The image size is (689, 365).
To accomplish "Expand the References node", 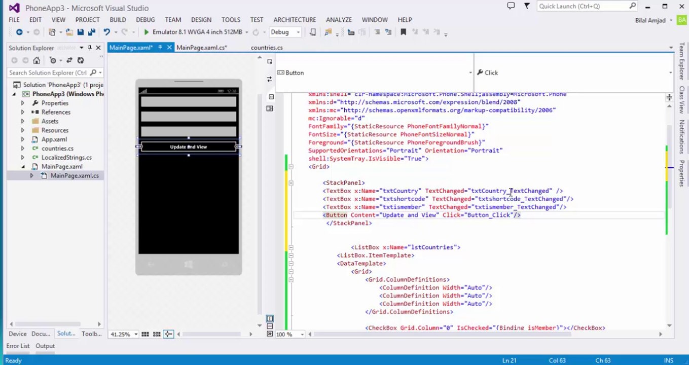I will pyautogui.click(x=22, y=112).
